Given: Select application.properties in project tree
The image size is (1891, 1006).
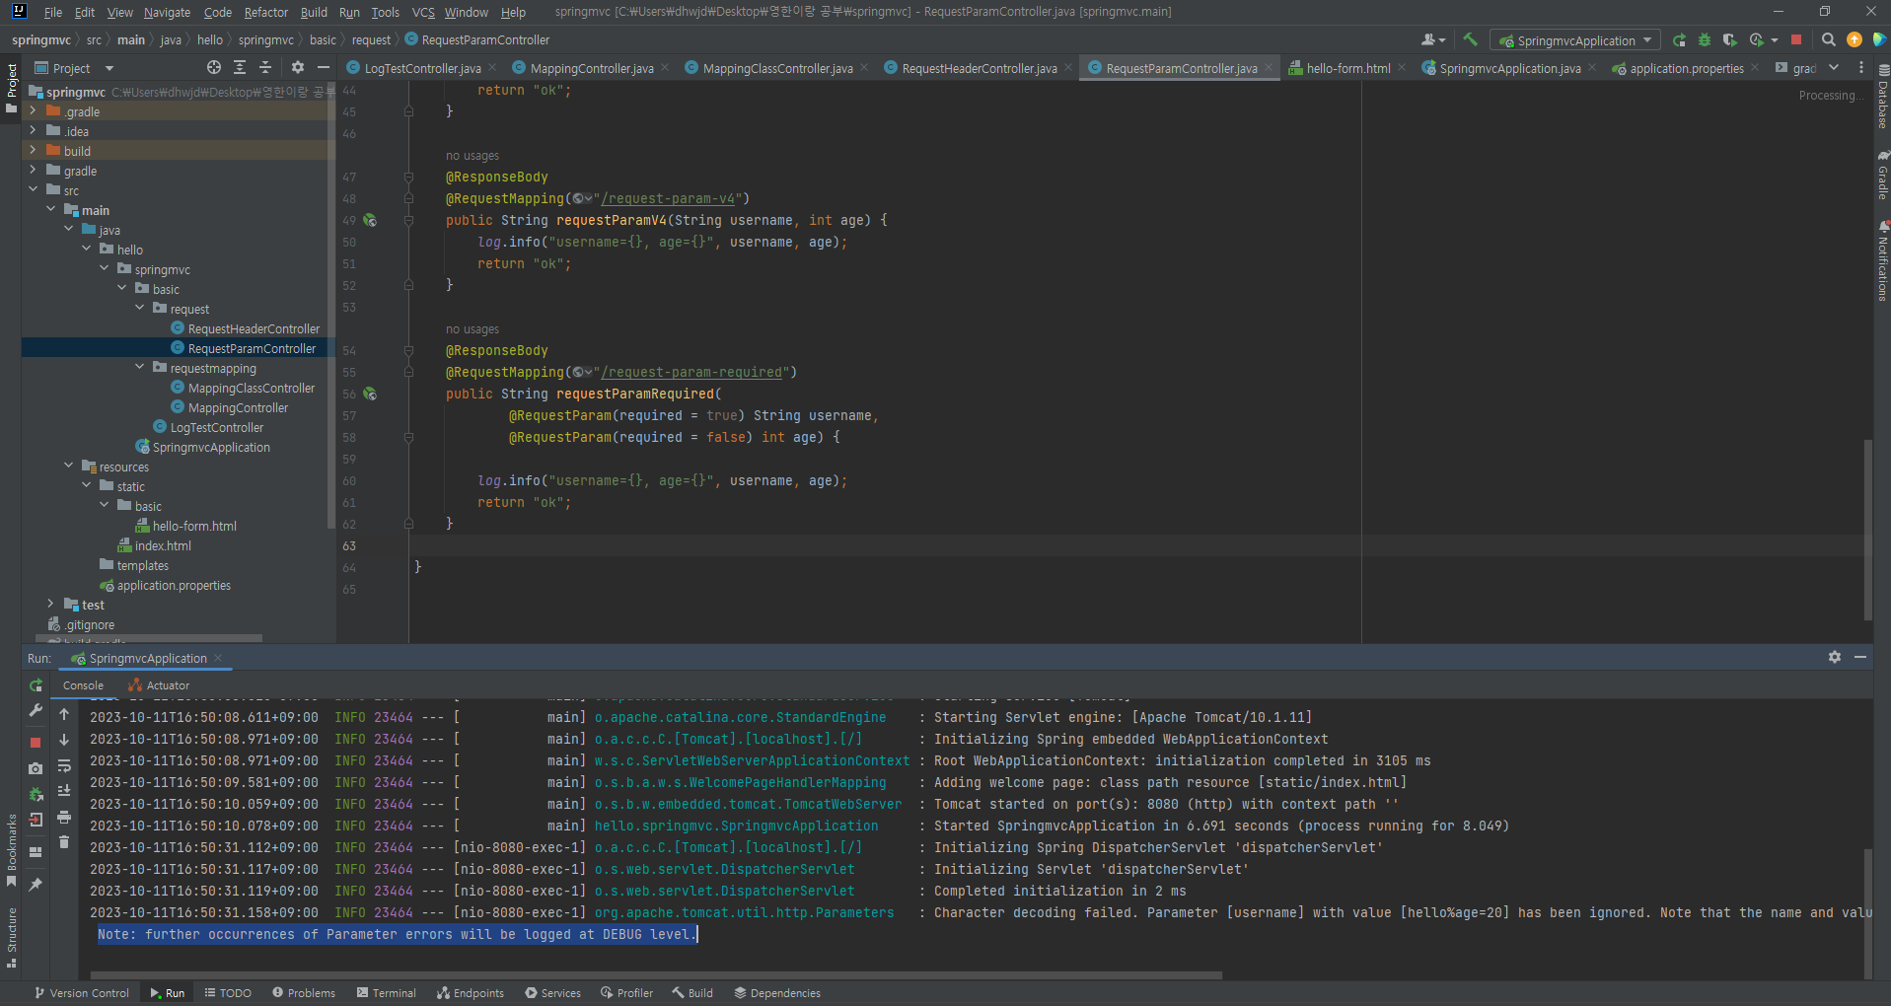Looking at the screenshot, I should (x=174, y=585).
